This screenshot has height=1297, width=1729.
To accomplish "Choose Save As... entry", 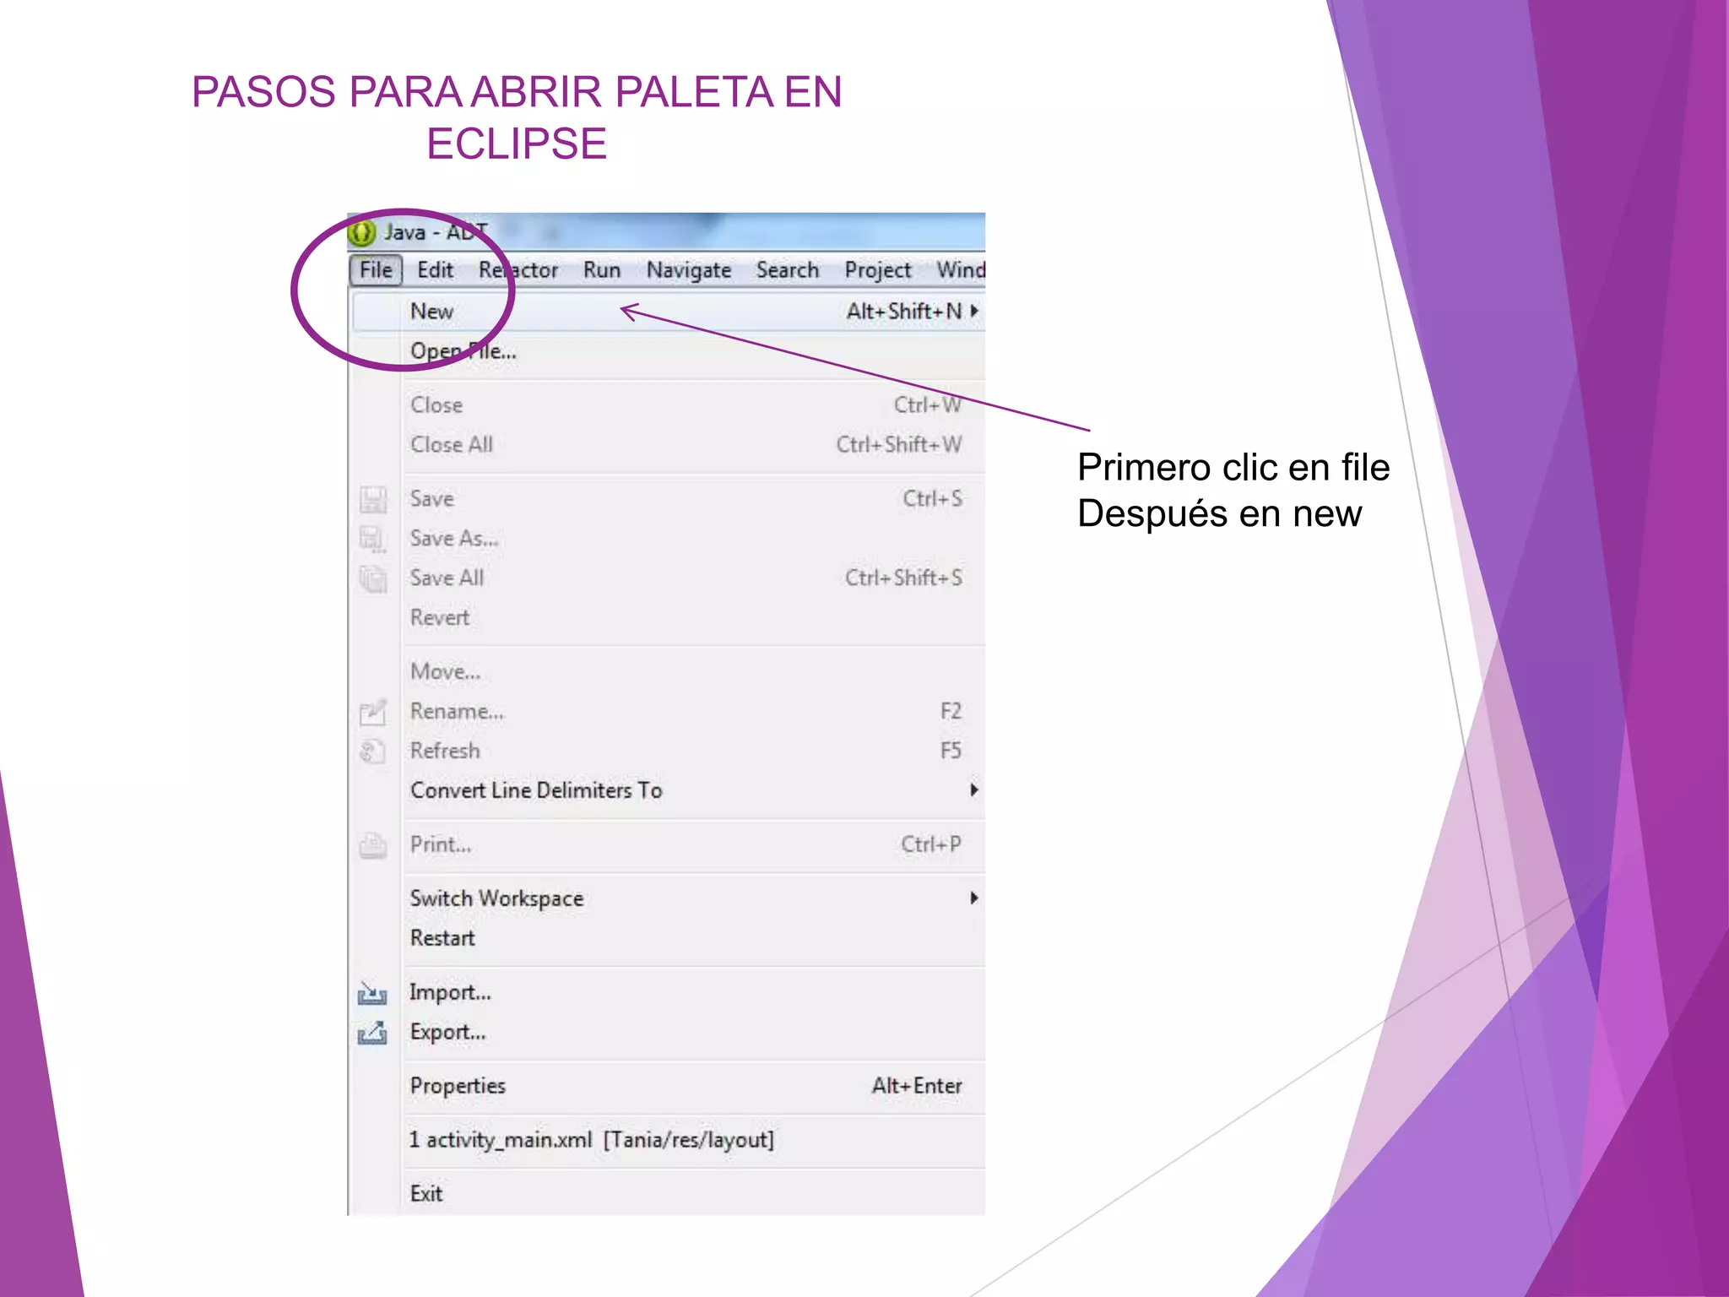I will coord(668,539).
